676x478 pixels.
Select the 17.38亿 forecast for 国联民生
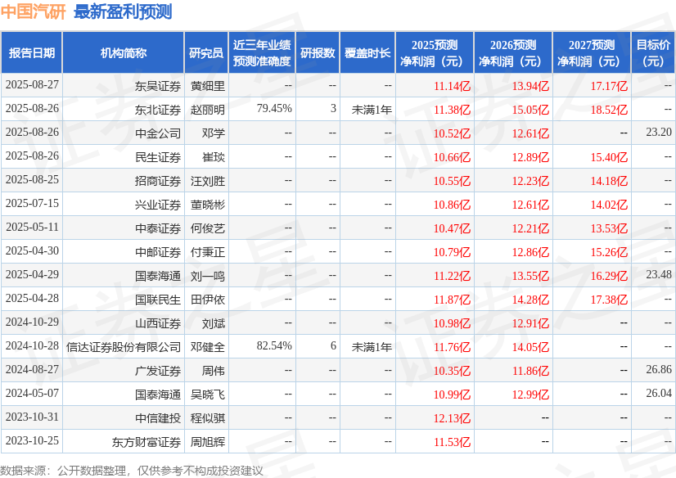point(609,300)
